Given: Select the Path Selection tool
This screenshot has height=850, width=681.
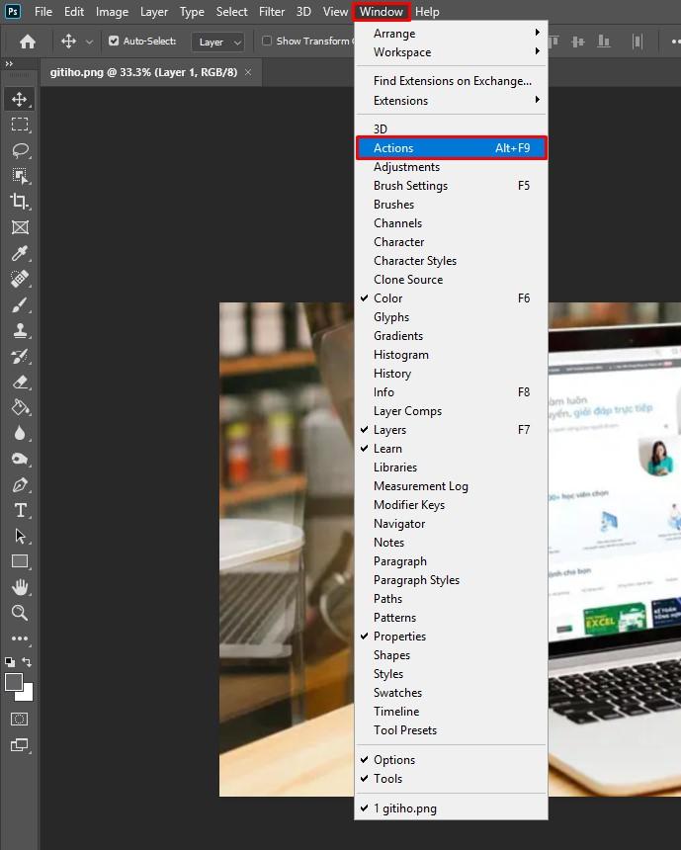Looking at the screenshot, I should click(x=20, y=536).
